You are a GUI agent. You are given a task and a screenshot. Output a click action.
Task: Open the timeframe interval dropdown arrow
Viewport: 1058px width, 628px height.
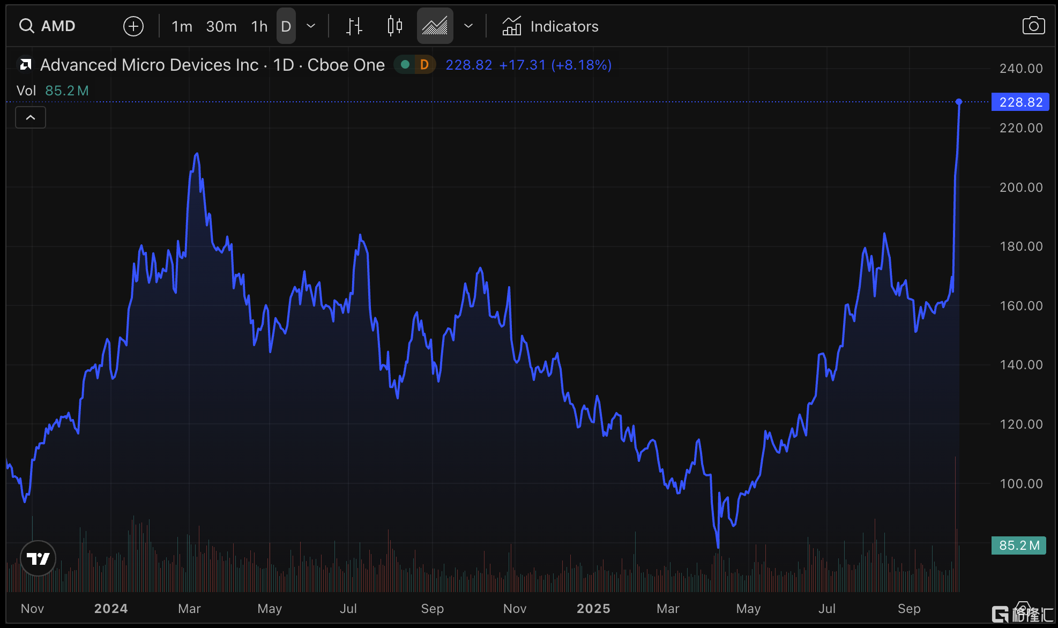click(311, 26)
